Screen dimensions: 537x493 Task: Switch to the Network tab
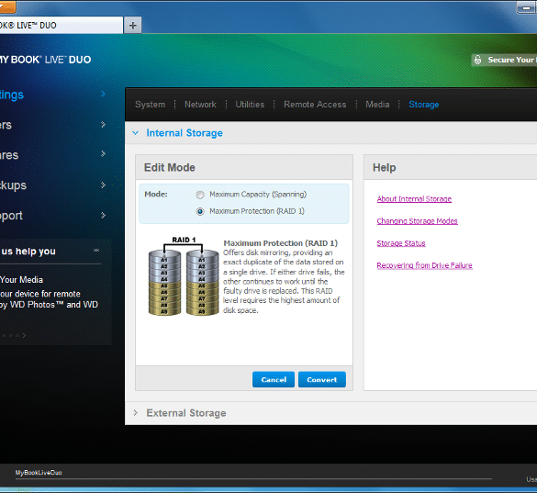point(200,105)
